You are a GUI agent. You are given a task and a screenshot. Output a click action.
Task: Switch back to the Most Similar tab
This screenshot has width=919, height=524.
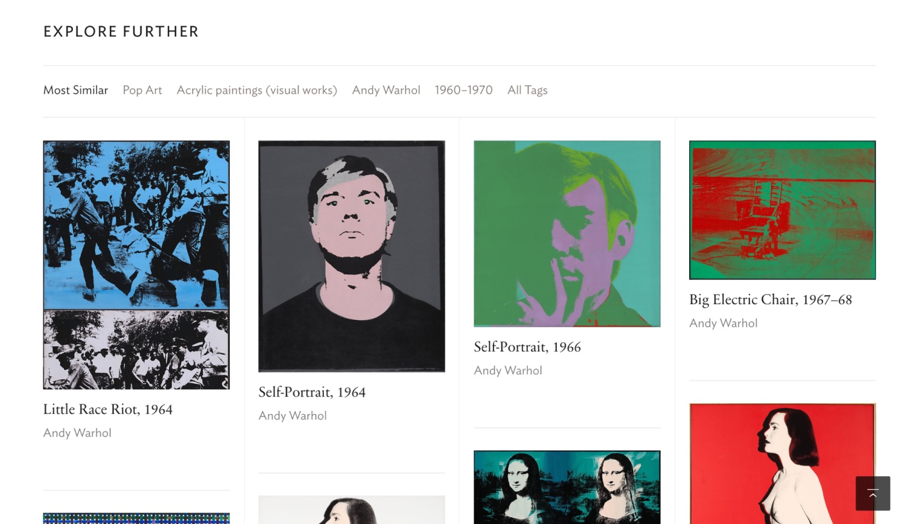[75, 90]
